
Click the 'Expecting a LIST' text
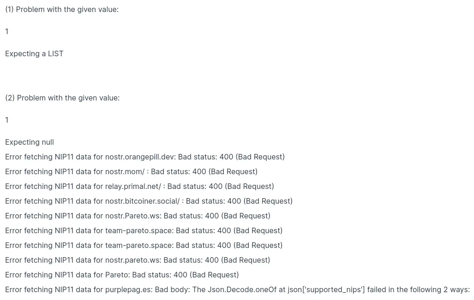[x=34, y=54]
